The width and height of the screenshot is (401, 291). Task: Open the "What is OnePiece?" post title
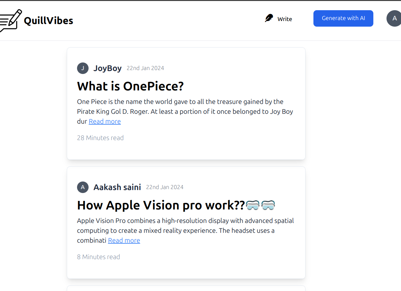pos(130,86)
